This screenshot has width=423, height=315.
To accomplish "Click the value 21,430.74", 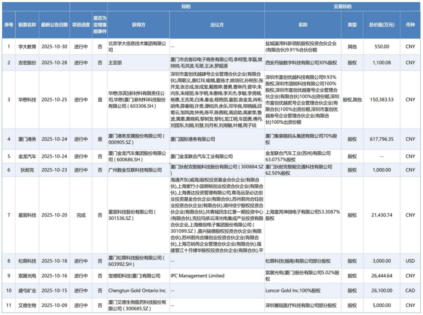I will pyautogui.click(x=382, y=215).
